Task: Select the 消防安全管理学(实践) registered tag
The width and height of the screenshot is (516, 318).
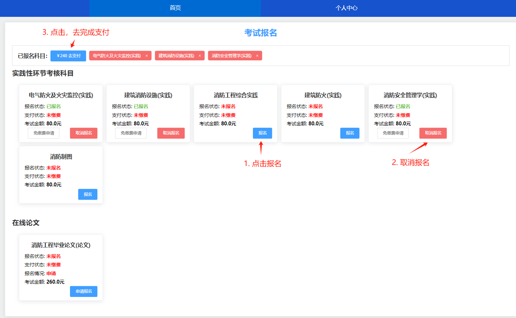Action: pyautogui.click(x=231, y=56)
